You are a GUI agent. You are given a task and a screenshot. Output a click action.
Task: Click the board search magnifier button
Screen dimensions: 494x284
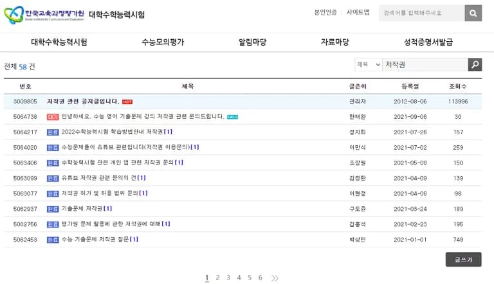(475, 64)
